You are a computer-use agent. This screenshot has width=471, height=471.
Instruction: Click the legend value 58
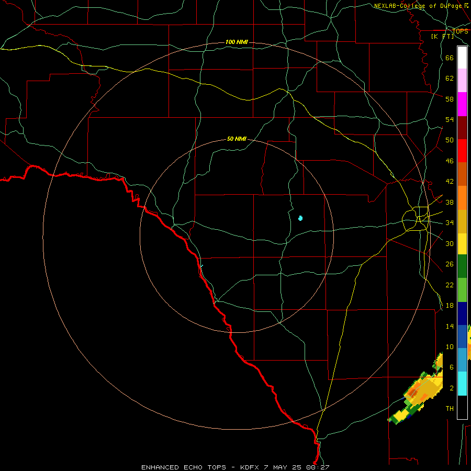tap(450, 99)
